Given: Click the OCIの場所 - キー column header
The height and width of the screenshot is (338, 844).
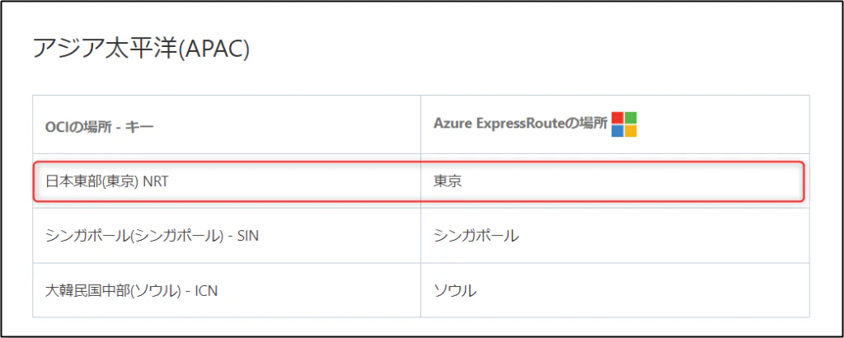Looking at the screenshot, I should [x=100, y=128].
